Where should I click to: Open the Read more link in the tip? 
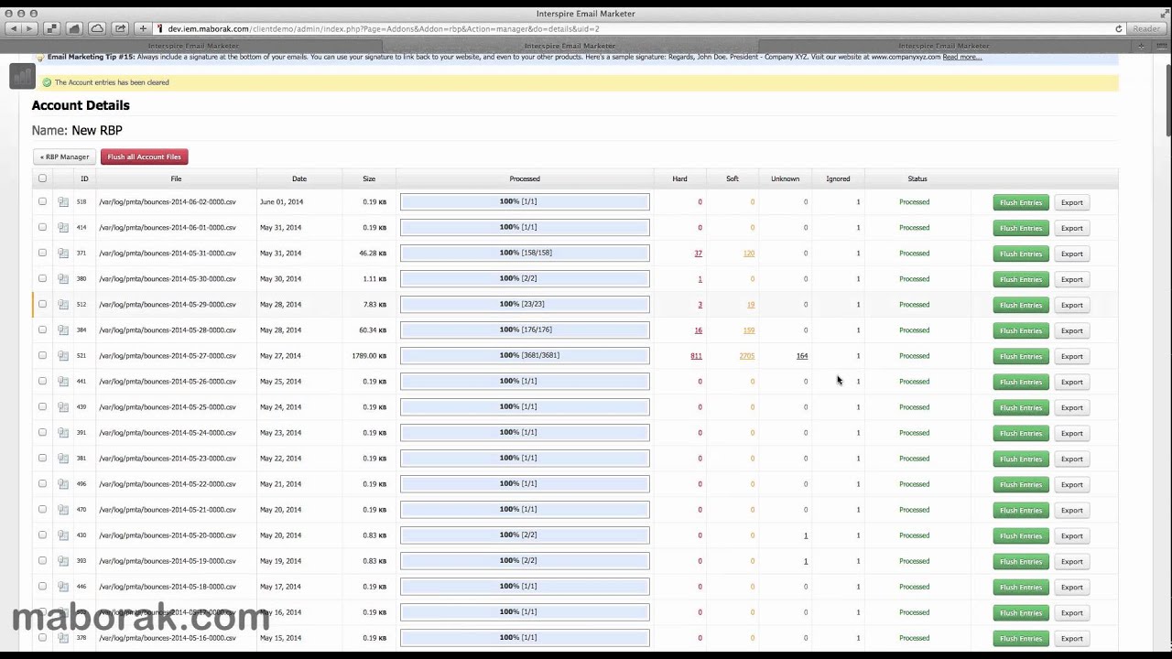click(x=962, y=57)
